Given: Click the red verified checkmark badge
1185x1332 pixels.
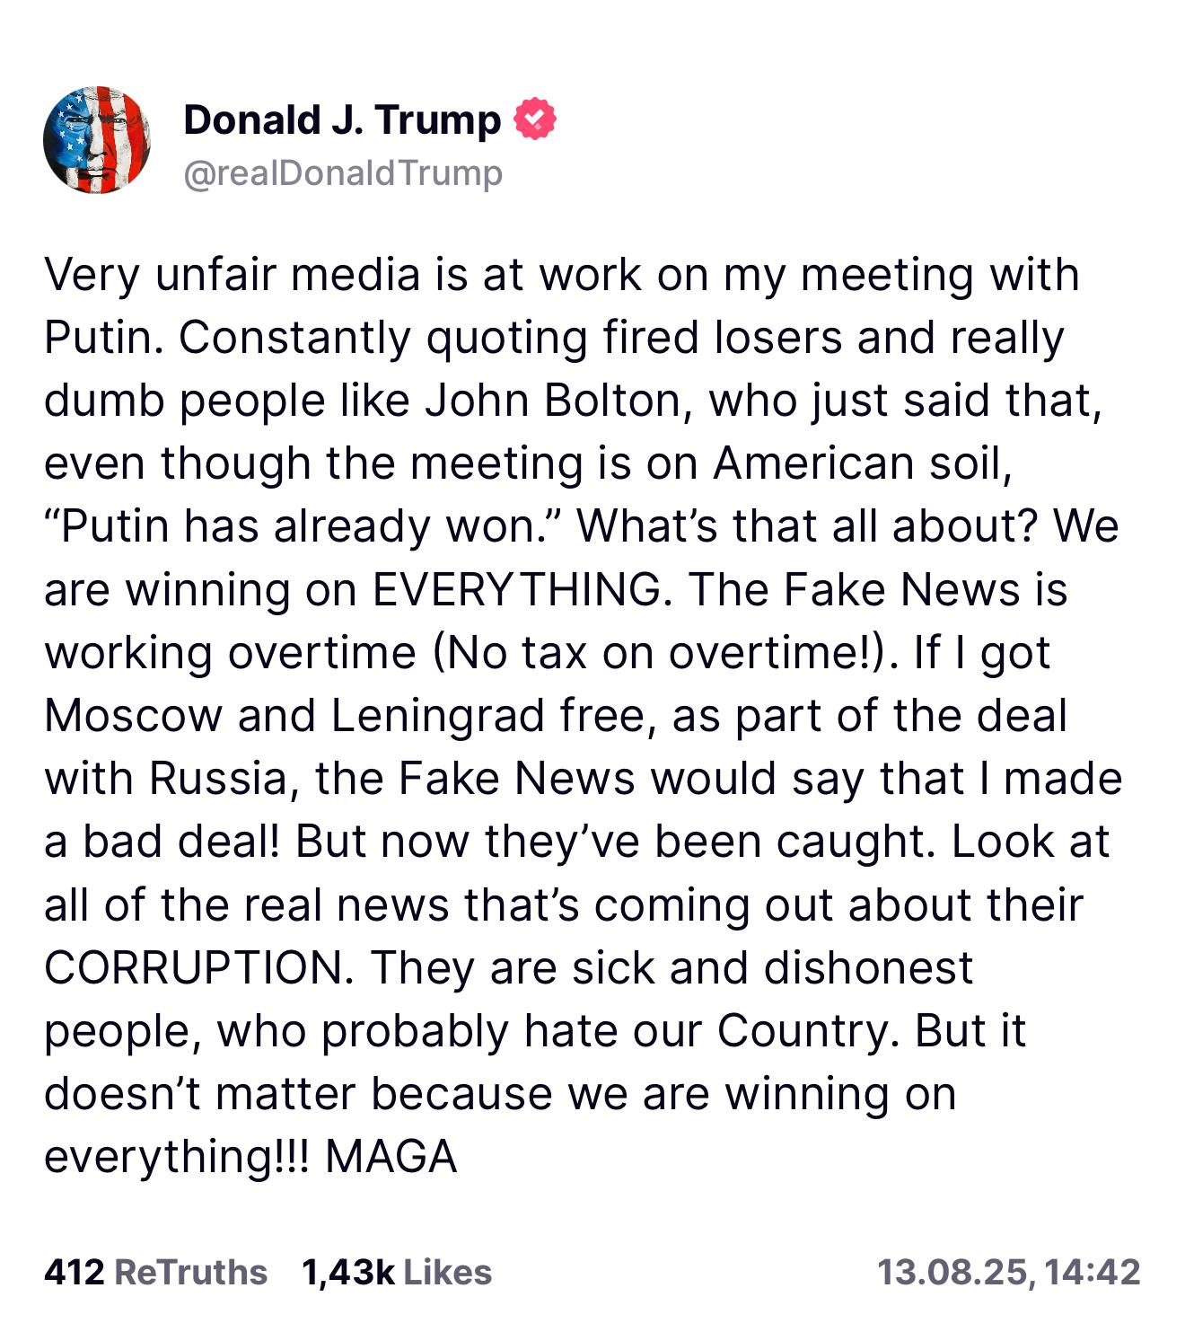Looking at the screenshot, I should coord(535,119).
